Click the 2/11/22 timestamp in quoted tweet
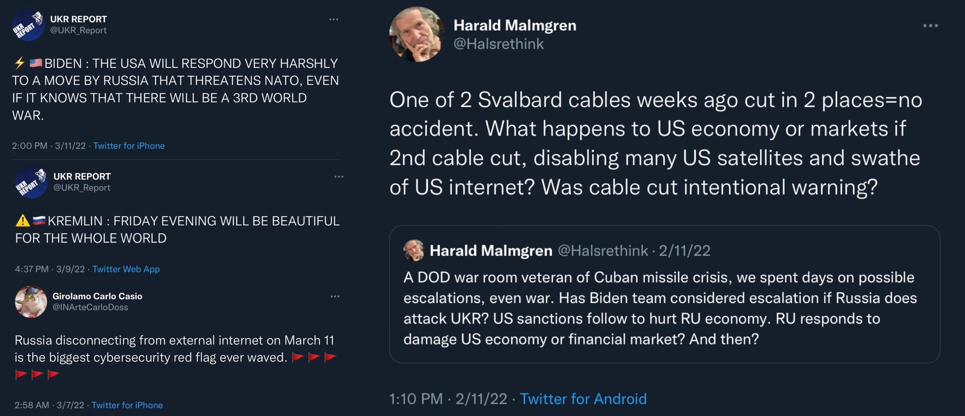 [x=684, y=251]
